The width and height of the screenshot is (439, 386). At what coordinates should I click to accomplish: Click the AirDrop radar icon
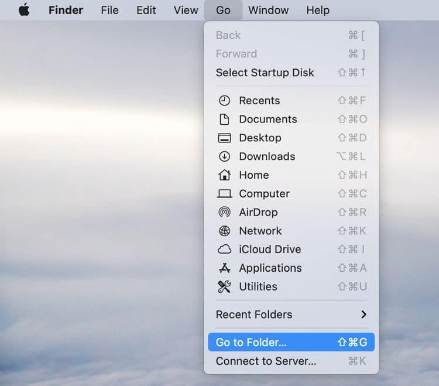click(x=224, y=212)
